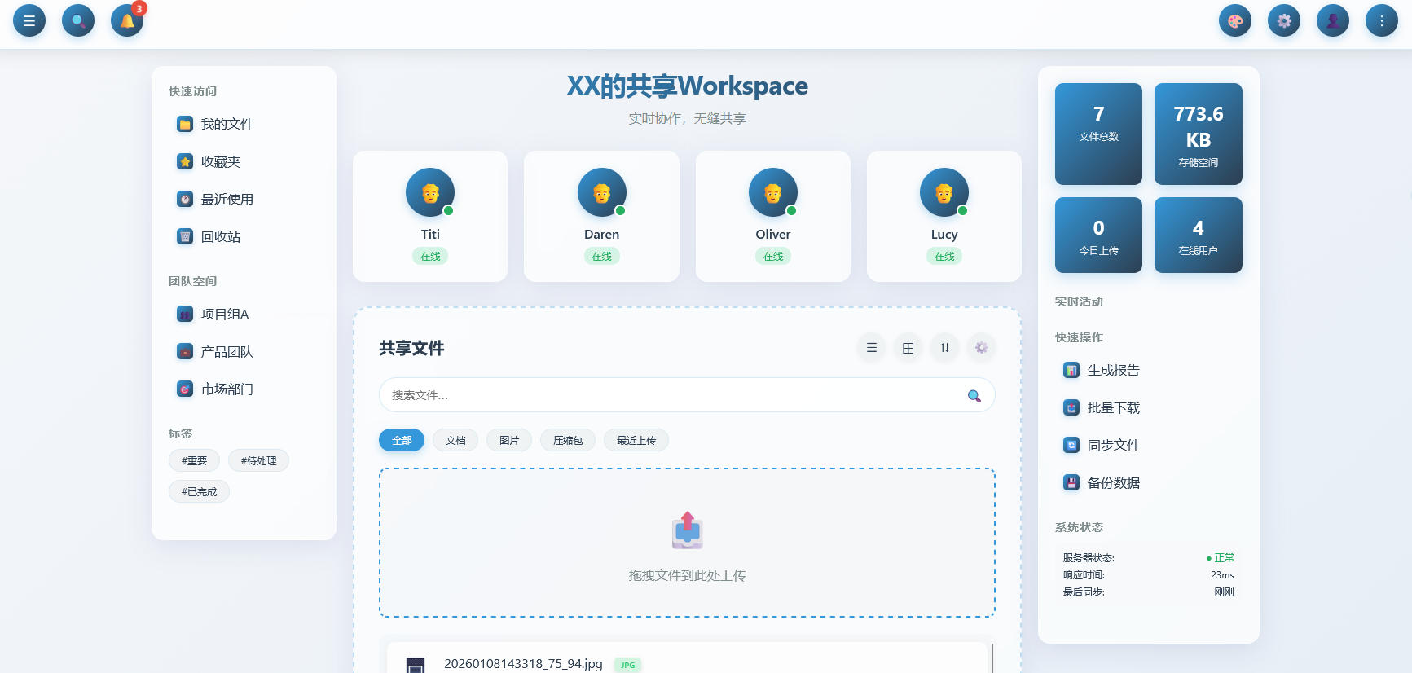This screenshot has height=673, width=1412.
Task: Switch shared files to list view
Action: 872,348
